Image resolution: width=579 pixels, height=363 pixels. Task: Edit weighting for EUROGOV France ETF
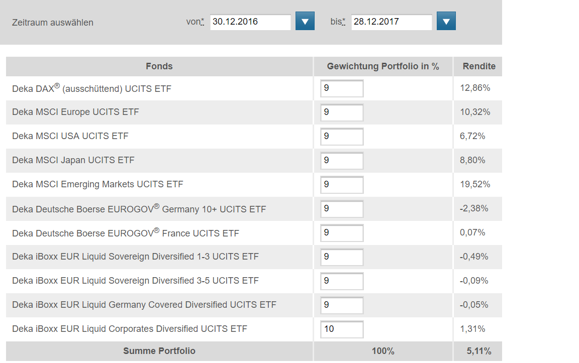tap(342, 233)
